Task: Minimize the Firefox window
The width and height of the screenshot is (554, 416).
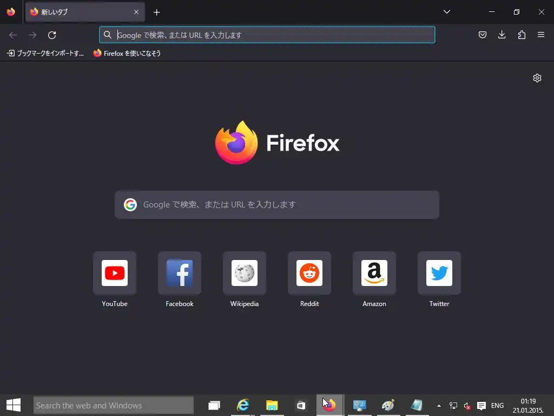Action: click(491, 12)
